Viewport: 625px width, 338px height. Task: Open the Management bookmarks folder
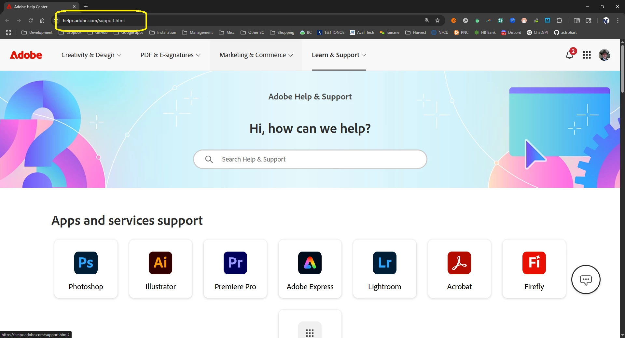coord(197,32)
